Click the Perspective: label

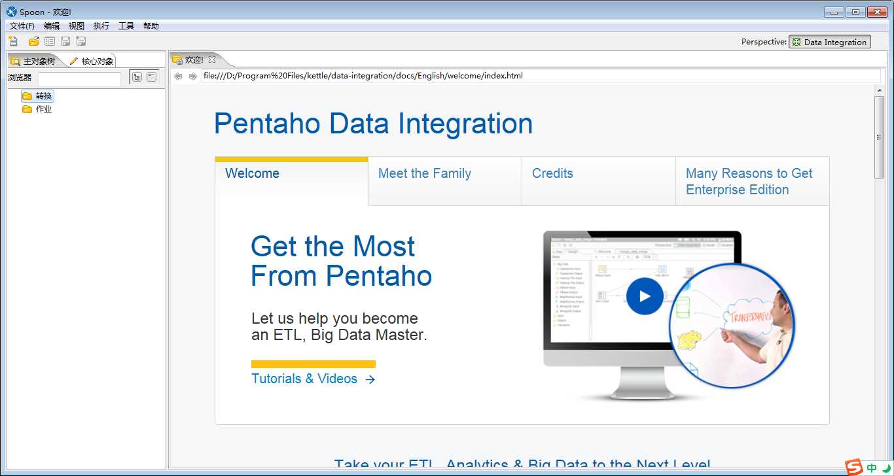[764, 42]
